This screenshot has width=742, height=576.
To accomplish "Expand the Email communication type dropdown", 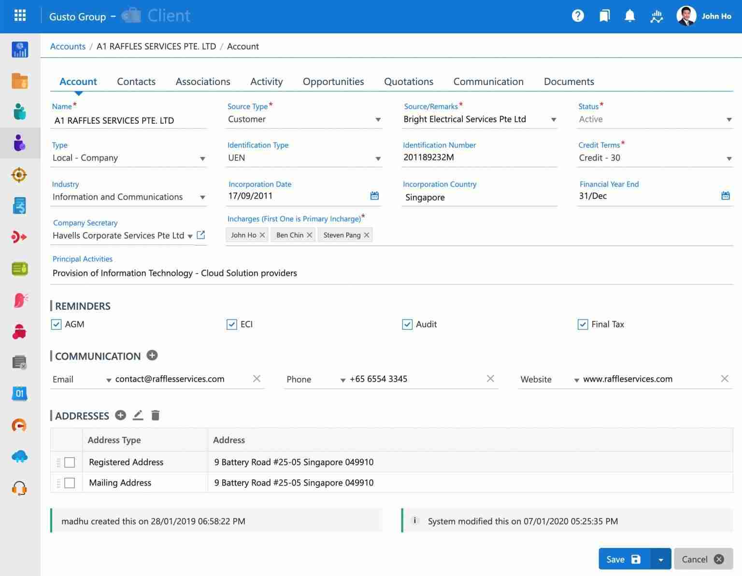I will pos(109,380).
